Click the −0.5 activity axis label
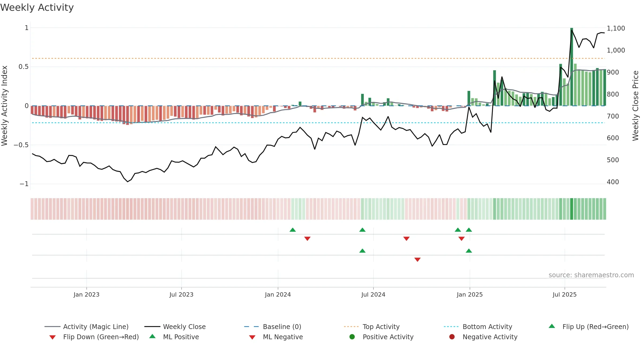643x362 pixels. click(x=21, y=145)
